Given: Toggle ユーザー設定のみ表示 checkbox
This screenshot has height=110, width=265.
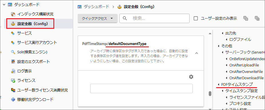Looking at the screenshot, I should 196,19.
